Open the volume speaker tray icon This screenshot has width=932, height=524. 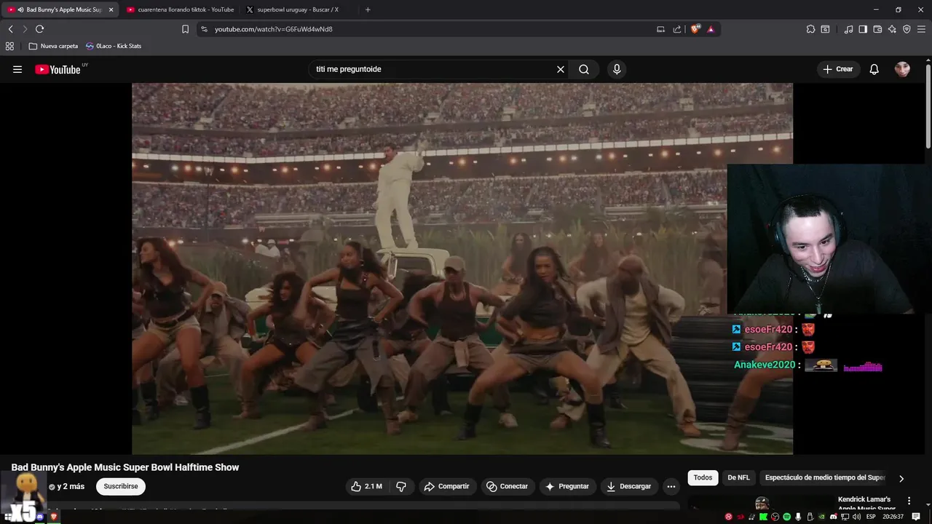[857, 517]
